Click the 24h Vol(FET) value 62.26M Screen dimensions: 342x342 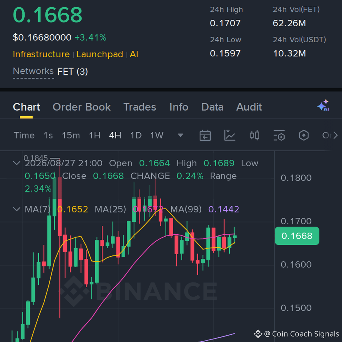tap(289, 23)
